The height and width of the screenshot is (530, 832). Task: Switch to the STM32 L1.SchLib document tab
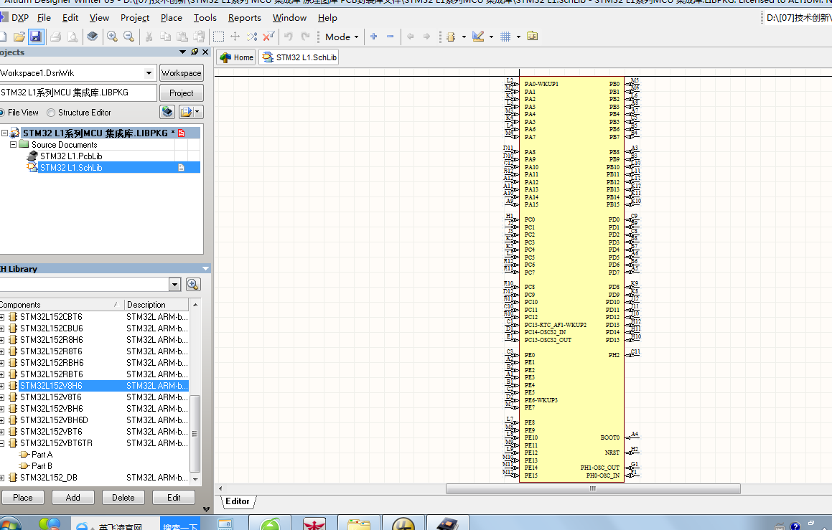(x=299, y=57)
